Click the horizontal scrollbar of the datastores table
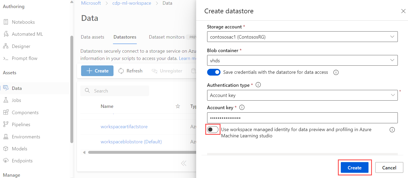Image resolution: width=408 pixels, height=178 pixels. tap(142, 152)
